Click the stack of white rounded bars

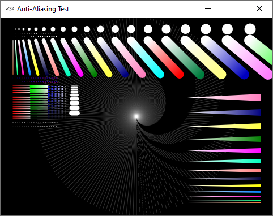click(74, 100)
